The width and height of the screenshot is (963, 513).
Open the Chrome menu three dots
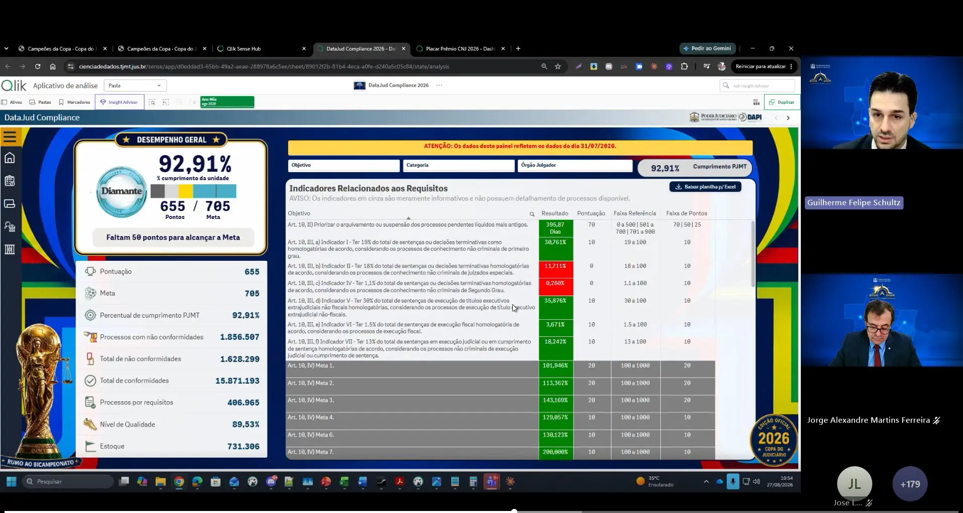pyautogui.click(x=791, y=66)
